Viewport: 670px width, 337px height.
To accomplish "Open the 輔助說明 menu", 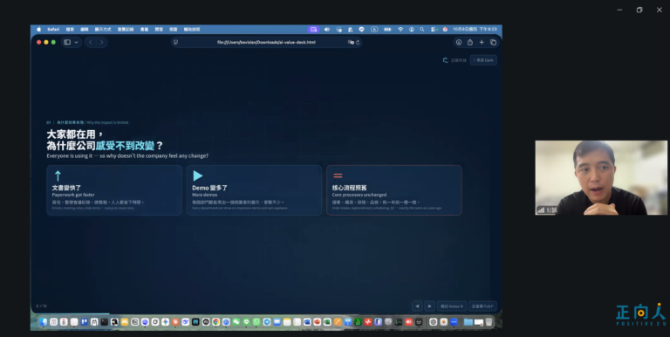I will (192, 29).
